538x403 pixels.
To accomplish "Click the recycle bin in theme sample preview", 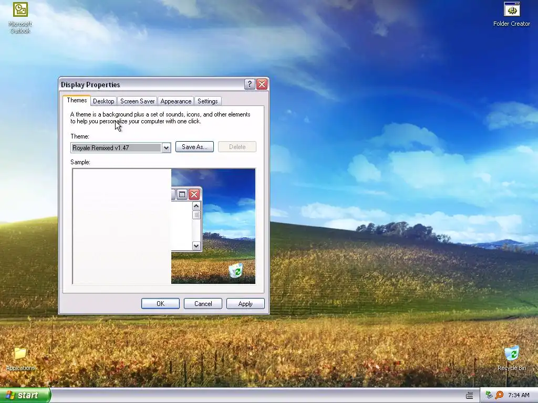I will coord(236,270).
